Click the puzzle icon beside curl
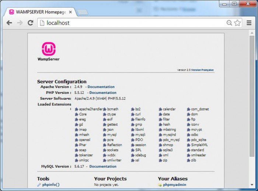This screenshot has width=258, height=191. [x=133, y=114]
